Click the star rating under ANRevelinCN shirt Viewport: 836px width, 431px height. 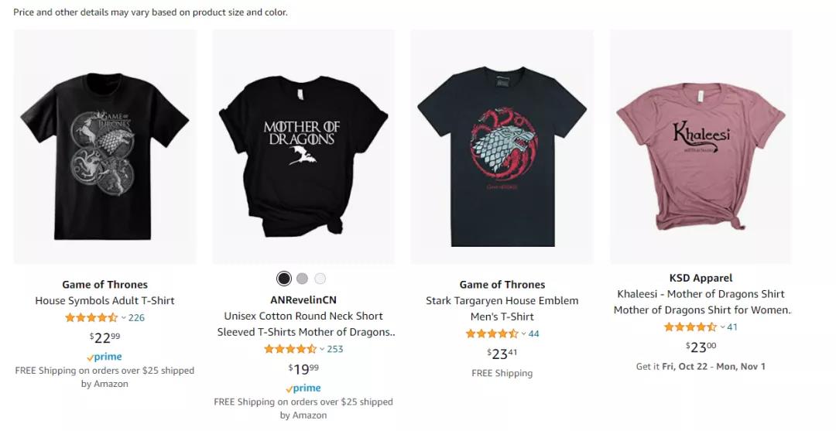(290, 349)
